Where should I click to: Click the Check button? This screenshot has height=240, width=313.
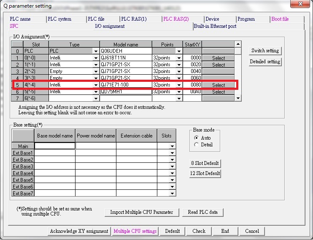click(199, 231)
